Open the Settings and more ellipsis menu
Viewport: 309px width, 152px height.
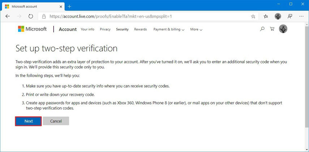[301, 16]
